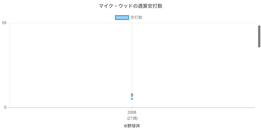This screenshot has width=261, height=130.
Task: Click the blue 安打数 legend color box
Action: pos(122,18)
